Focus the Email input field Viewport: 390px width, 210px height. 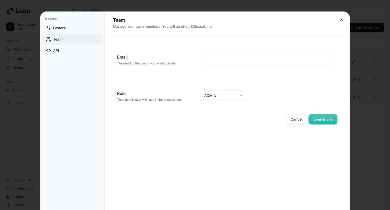(268, 59)
